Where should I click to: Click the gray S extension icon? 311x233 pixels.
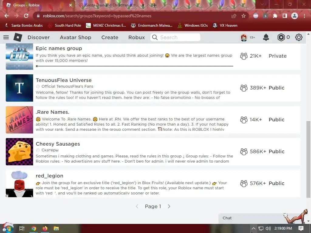[265, 16]
